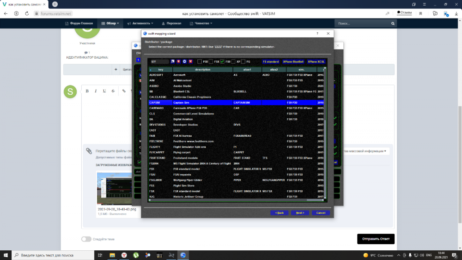Insert a link using the editor link icon
Image resolution: width=462 pixels, height=260 pixels.
pyautogui.click(x=124, y=91)
